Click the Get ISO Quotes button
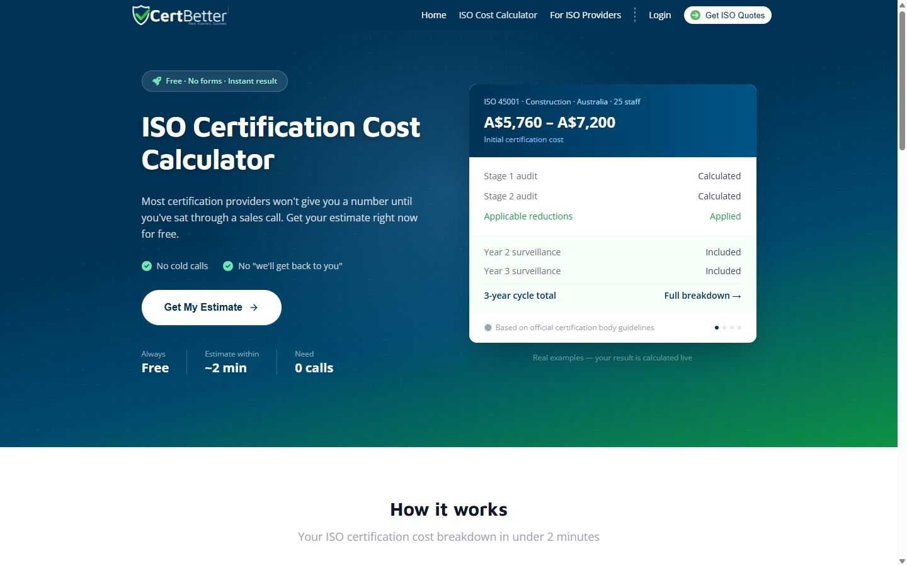Screen dimensions: 907x566 click(727, 15)
